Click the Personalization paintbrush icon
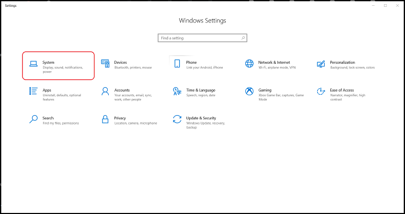Screen dimensions: 405x214 point(321,64)
